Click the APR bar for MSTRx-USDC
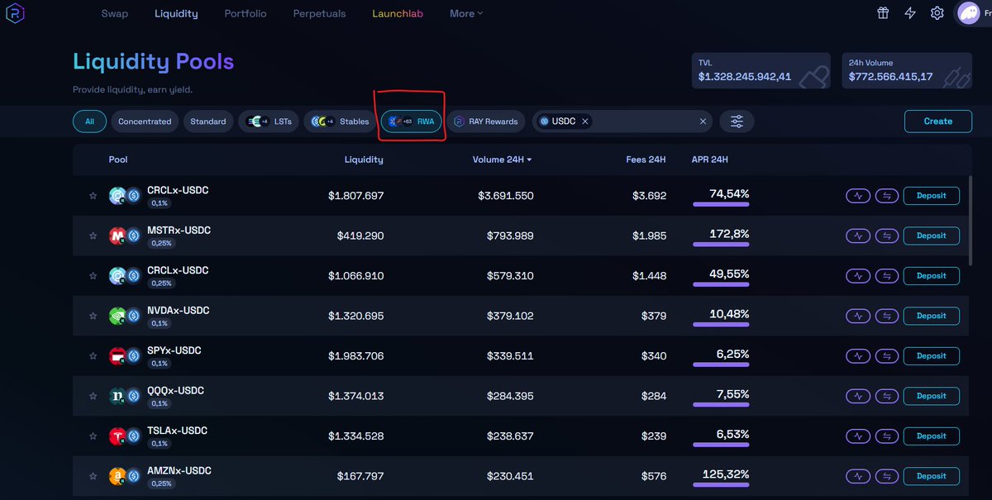992x500 pixels. click(x=721, y=244)
